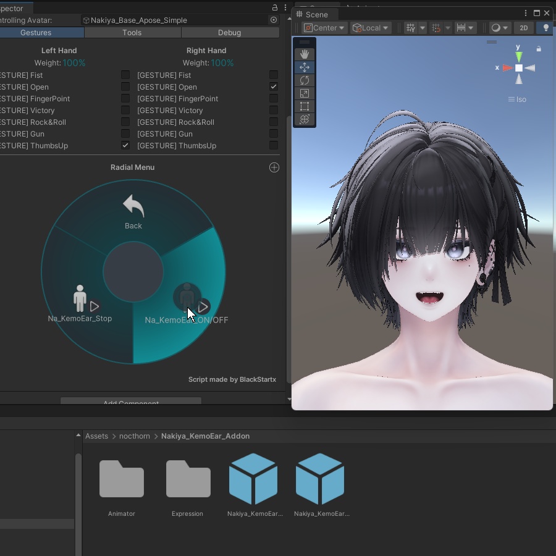Image resolution: width=556 pixels, height=556 pixels.
Task: Switch to the Tools tab
Action: coord(132,32)
